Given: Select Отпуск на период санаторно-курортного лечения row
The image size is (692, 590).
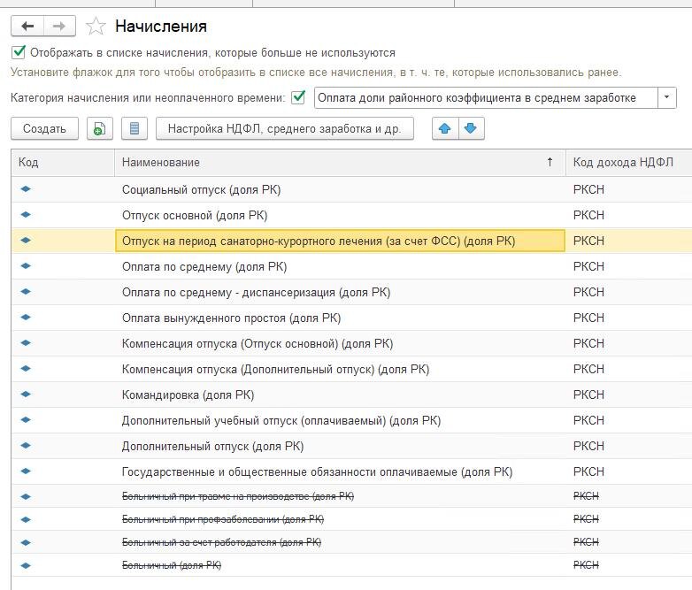Looking at the screenshot, I should (x=351, y=241).
